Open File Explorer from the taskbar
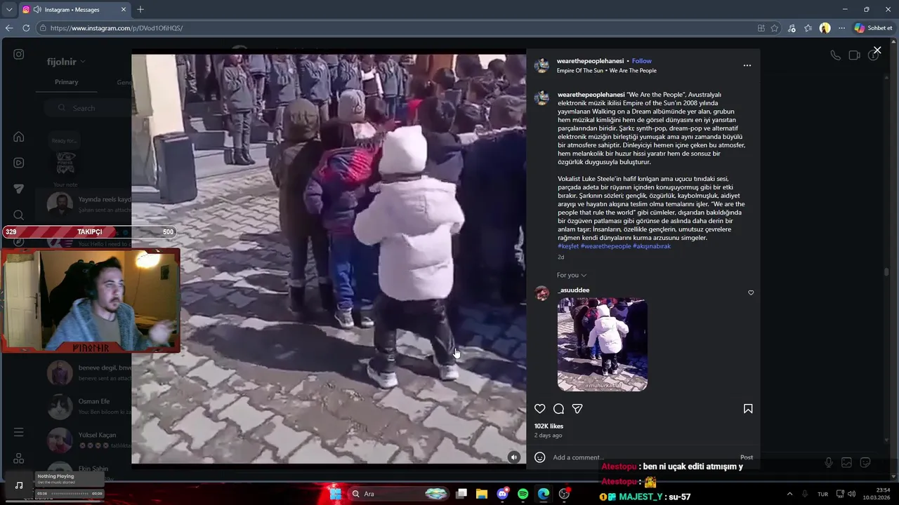This screenshot has width=899, height=505. (482, 494)
